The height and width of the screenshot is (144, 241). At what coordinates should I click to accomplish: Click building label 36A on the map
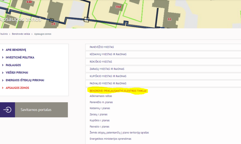point(118,7)
